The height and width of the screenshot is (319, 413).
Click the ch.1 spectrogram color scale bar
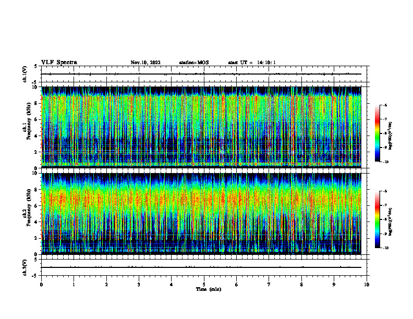click(377, 133)
